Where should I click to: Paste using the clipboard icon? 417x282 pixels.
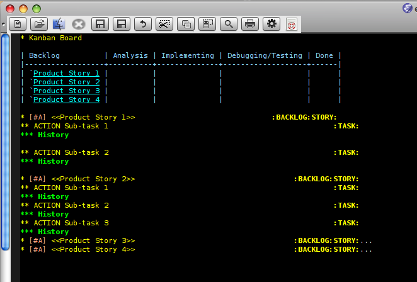[x=207, y=24]
